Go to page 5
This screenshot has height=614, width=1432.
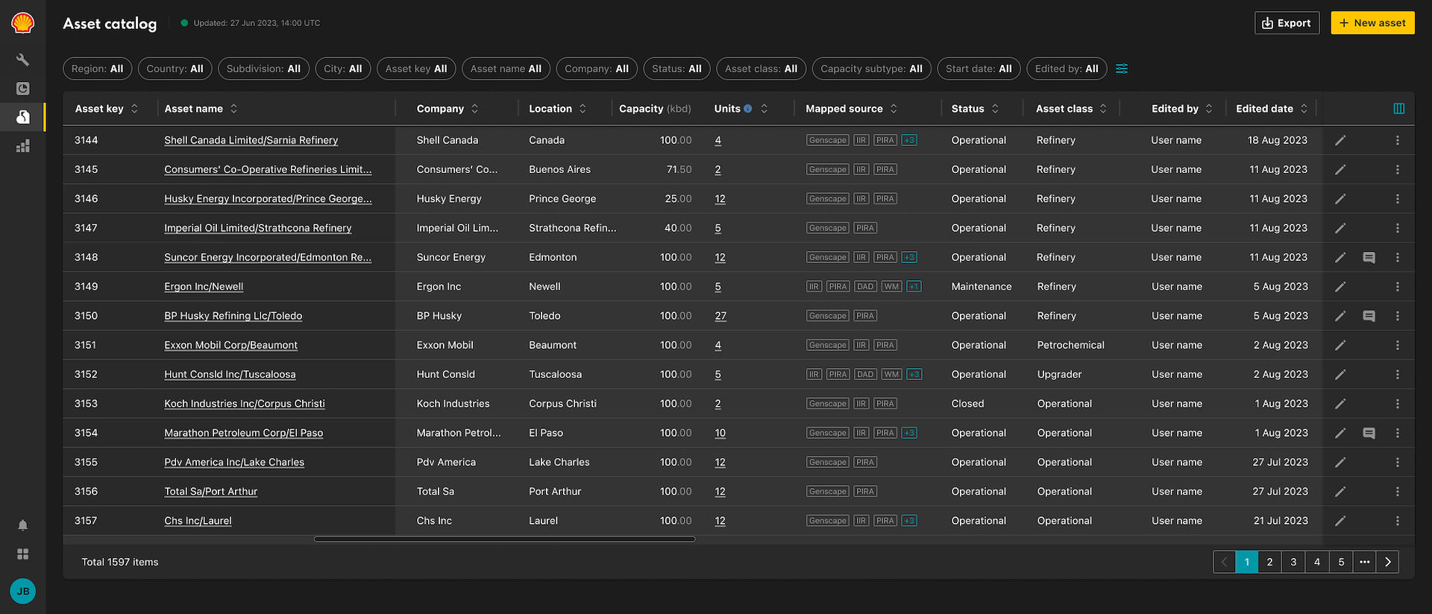tap(1342, 562)
